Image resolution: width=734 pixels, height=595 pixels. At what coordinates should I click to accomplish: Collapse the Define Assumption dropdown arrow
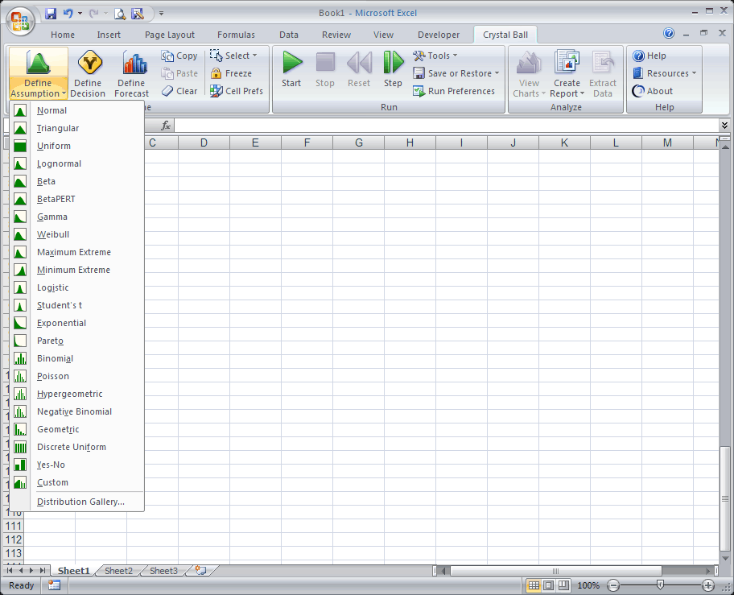pos(64,93)
